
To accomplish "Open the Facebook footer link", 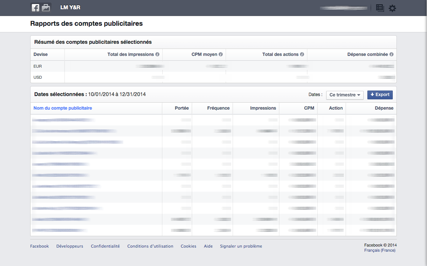I will click(39, 246).
